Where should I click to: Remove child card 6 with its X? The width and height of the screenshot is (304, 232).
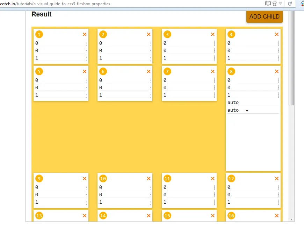tap(149, 71)
